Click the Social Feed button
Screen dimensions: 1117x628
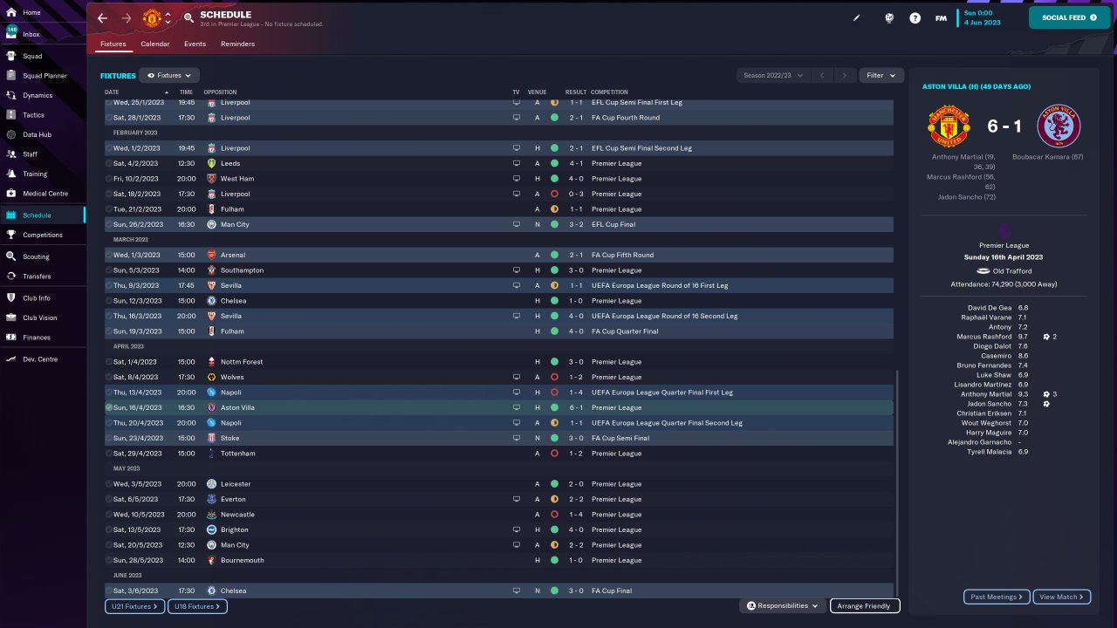click(1070, 17)
